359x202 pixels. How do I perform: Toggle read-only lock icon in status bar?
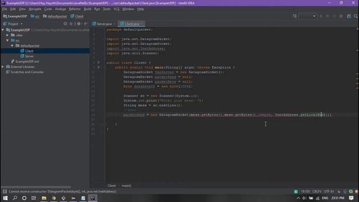339,191
